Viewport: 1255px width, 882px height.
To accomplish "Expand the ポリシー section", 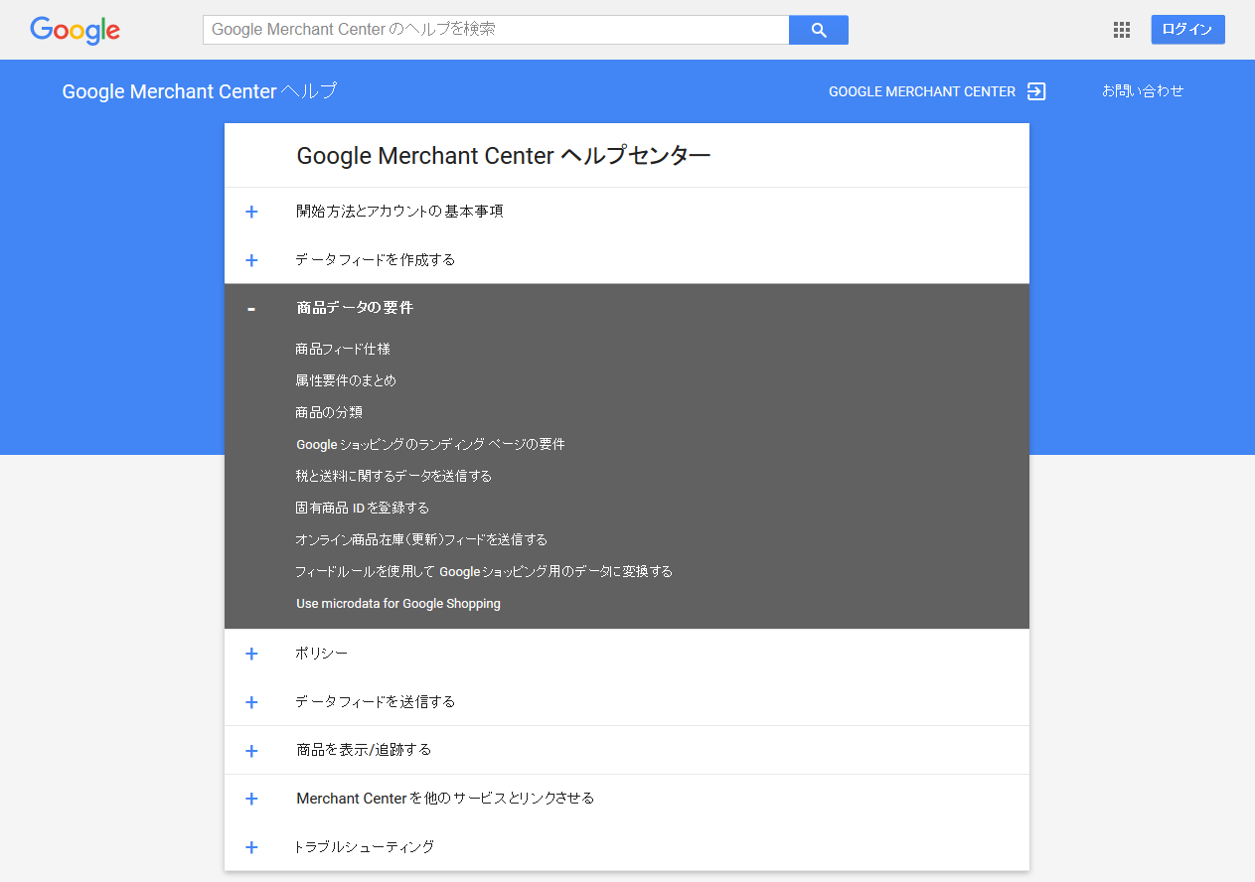I will tap(321, 654).
